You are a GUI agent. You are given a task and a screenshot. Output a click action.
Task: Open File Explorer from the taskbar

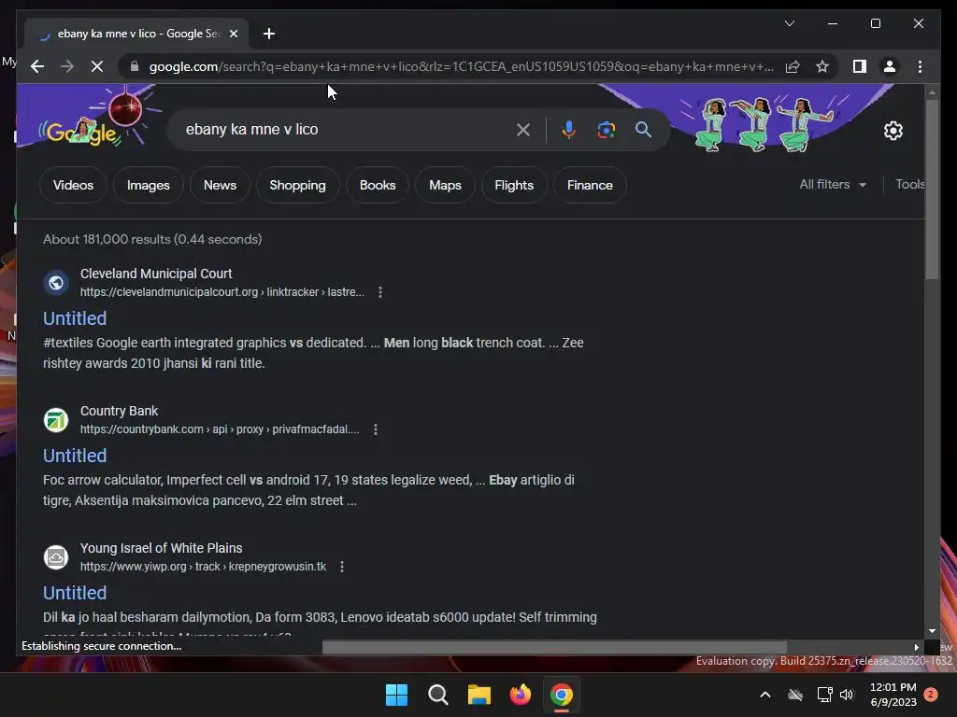click(479, 695)
